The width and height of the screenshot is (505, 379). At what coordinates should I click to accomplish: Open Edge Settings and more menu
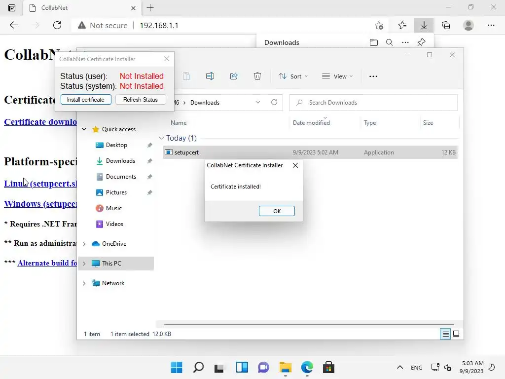click(x=491, y=25)
